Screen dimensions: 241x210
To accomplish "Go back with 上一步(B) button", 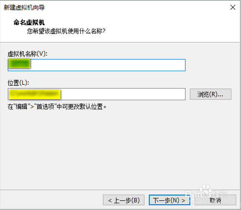I will point(123,200).
